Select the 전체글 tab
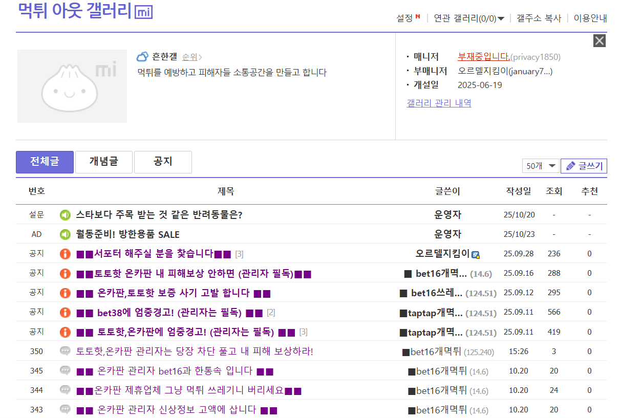Screen dimensions: 620x418 [x=45, y=162]
